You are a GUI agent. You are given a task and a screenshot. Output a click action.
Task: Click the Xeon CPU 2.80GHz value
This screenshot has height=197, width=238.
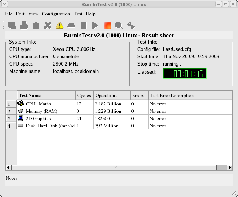(74, 49)
